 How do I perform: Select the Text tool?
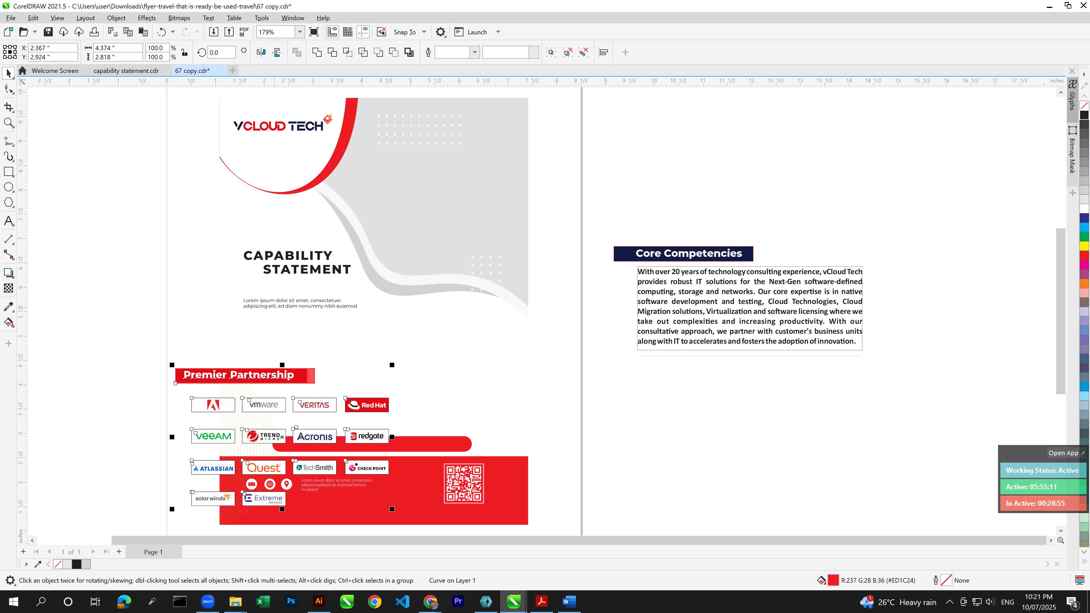tap(9, 221)
